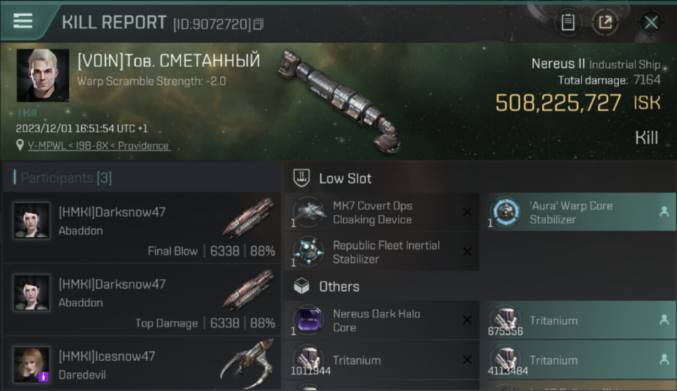Select Darksnow47 Final Blow entry
This screenshot has width=677, height=391.
click(142, 227)
